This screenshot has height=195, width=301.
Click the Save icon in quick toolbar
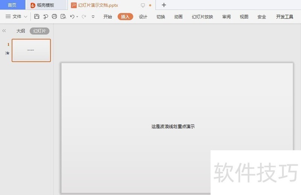[36, 17]
